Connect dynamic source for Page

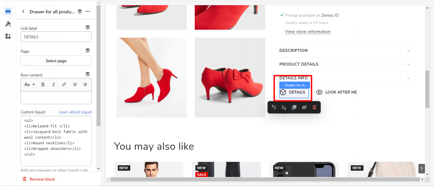88,51
